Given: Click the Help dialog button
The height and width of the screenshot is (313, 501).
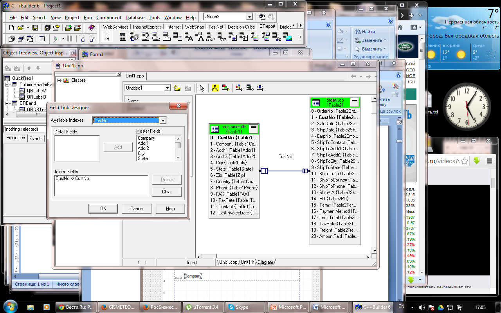Looking at the screenshot, I should (170, 209).
